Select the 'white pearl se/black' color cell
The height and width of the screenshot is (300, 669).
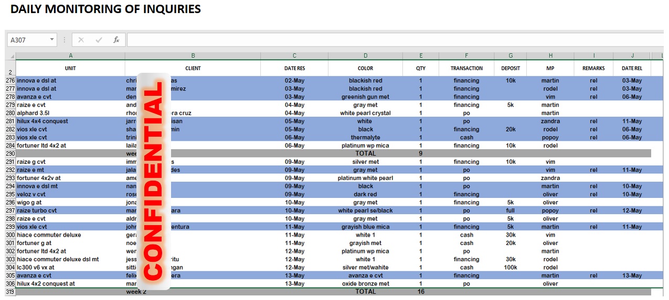(x=365, y=210)
